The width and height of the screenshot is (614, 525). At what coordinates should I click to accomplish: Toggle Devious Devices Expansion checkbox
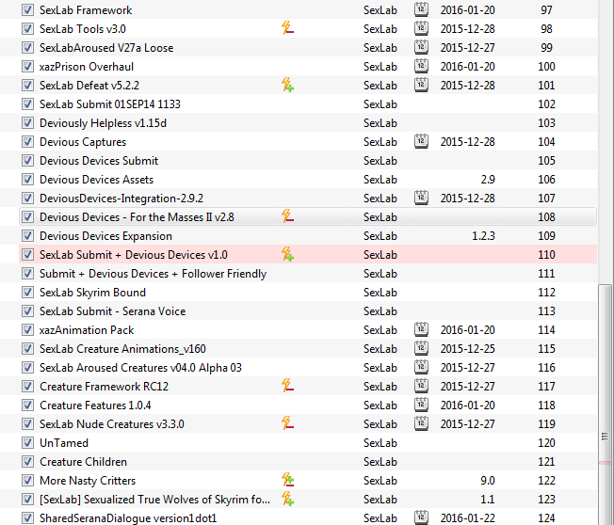point(27,235)
